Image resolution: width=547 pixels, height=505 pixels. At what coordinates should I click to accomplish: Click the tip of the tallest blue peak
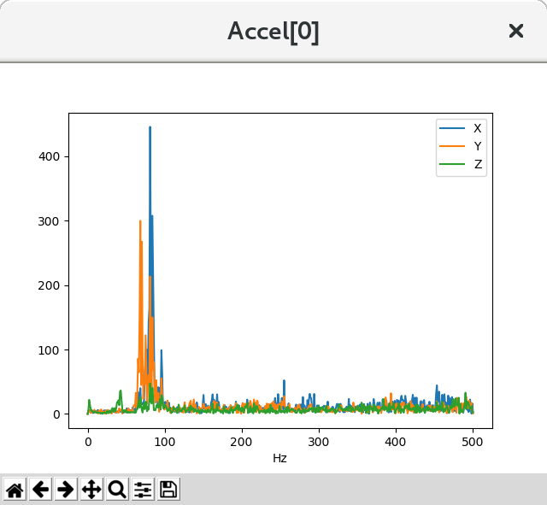pyautogui.click(x=150, y=127)
